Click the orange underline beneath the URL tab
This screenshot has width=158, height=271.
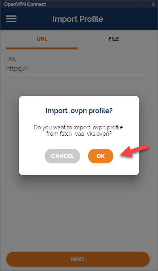click(x=42, y=49)
